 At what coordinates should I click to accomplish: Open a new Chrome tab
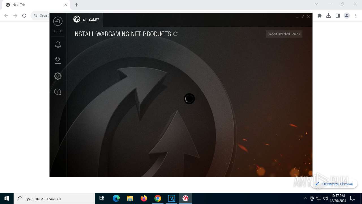[76, 5]
